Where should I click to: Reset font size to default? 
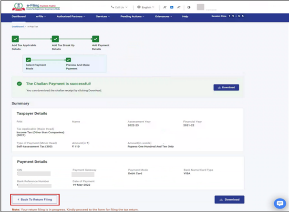click(x=172, y=8)
